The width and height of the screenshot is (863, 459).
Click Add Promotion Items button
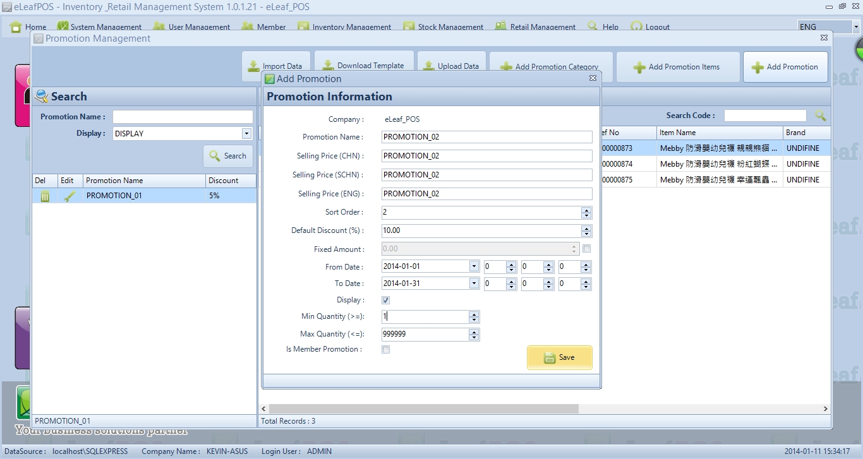(677, 67)
